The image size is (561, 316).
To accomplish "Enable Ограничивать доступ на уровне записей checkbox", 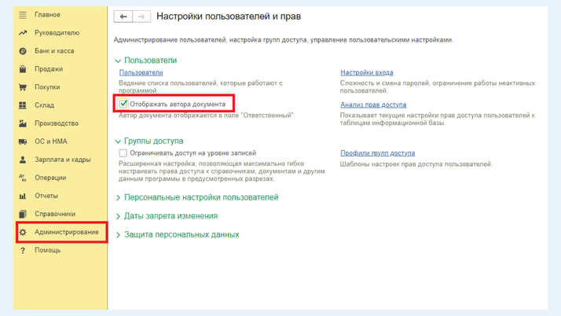I will (x=123, y=153).
